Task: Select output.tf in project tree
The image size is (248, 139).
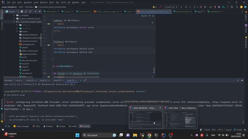Action: click(x=24, y=70)
